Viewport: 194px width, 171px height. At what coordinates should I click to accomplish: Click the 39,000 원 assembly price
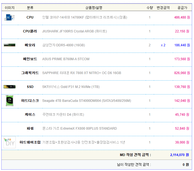[182, 142]
